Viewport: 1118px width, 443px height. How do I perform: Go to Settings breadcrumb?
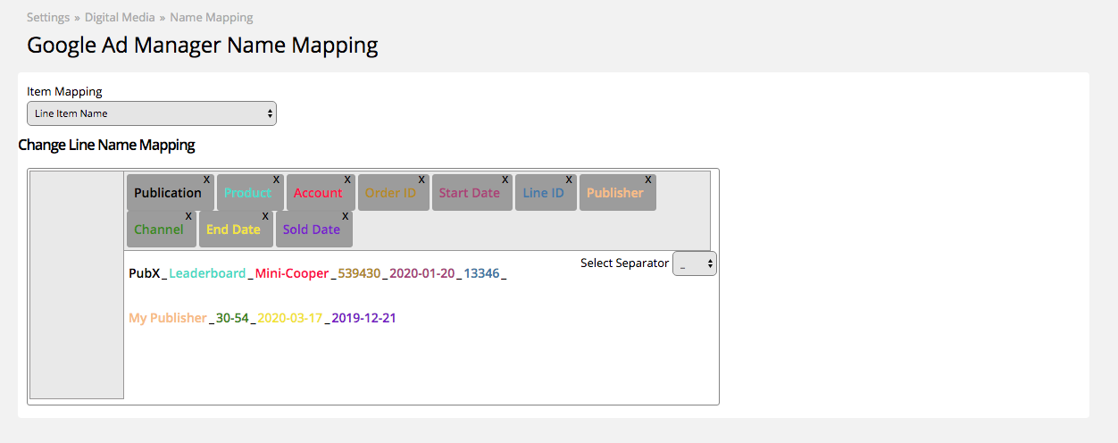(49, 17)
